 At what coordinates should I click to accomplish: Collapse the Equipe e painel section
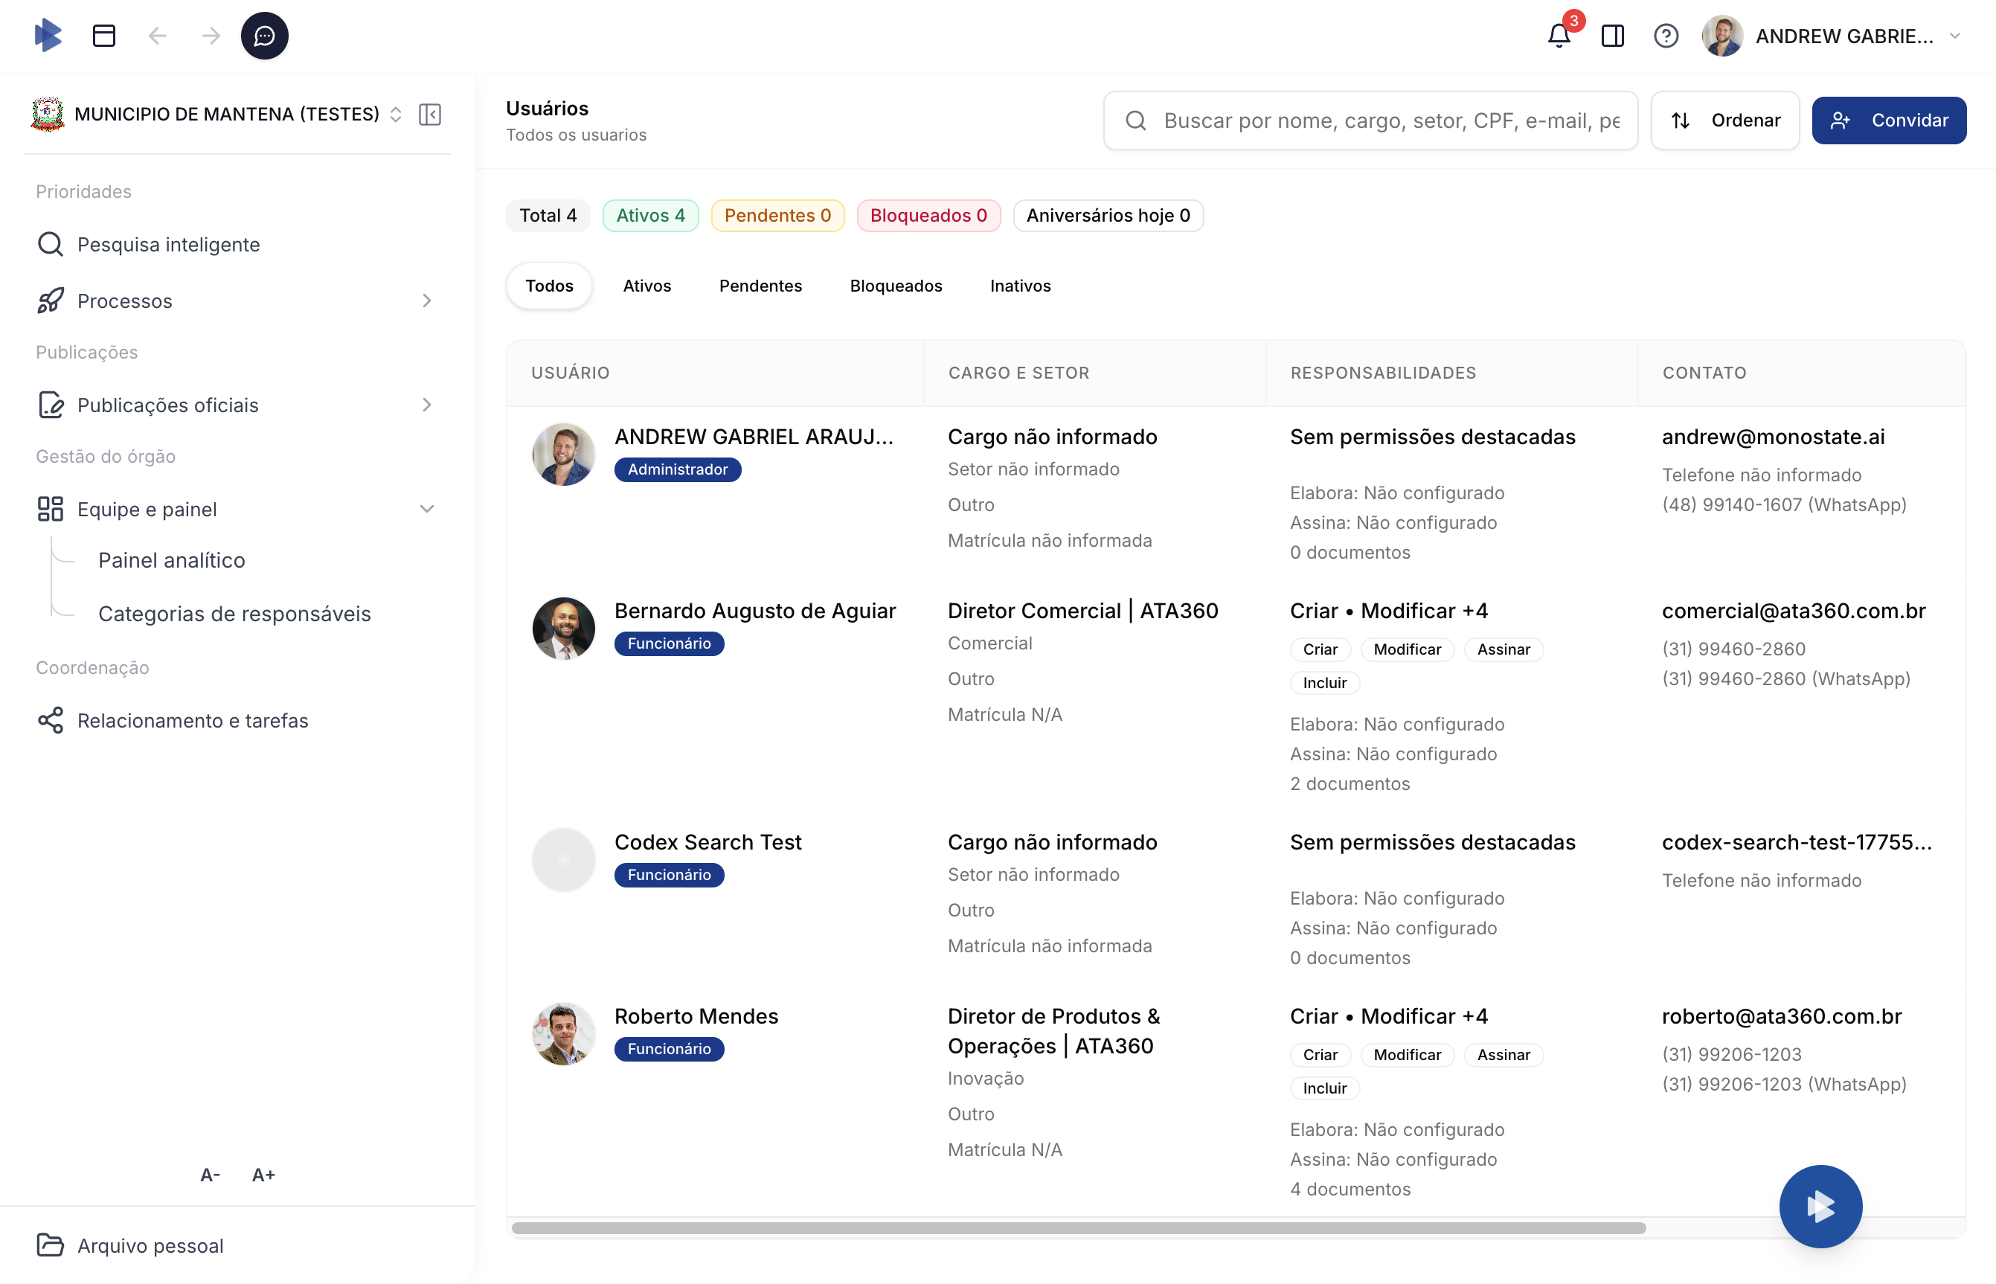point(427,510)
